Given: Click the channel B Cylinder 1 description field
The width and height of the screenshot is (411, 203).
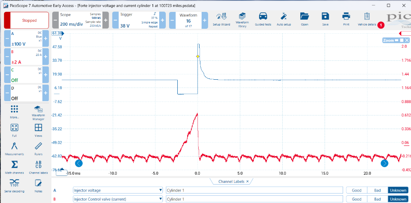Looking at the screenshot, I should click(255, 199).
